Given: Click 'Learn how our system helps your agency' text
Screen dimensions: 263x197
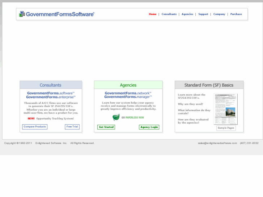Looking at the screenshot, I should click(x=128, y=106).
